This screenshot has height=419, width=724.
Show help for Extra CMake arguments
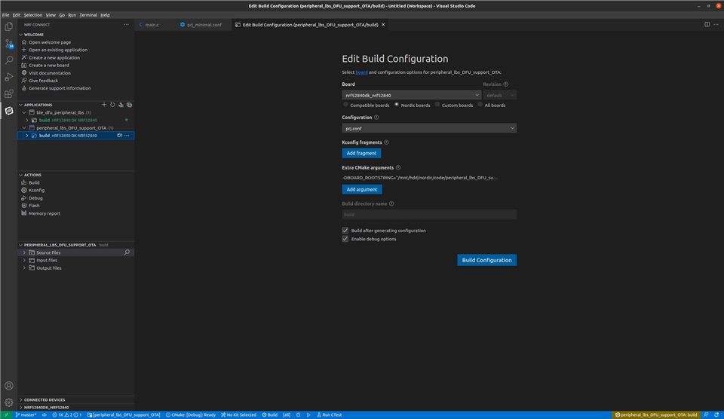(x=398, y=168)
